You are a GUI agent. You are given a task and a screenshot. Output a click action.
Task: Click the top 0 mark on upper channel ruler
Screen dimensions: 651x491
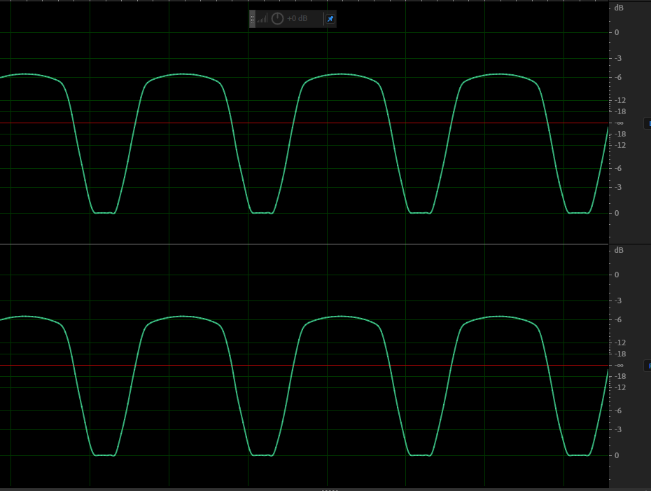pos(617,32)
